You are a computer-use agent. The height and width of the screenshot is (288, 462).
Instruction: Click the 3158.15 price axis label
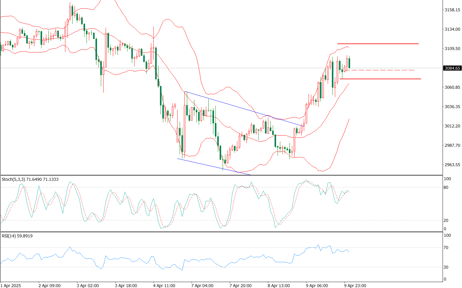click(452, 10)
